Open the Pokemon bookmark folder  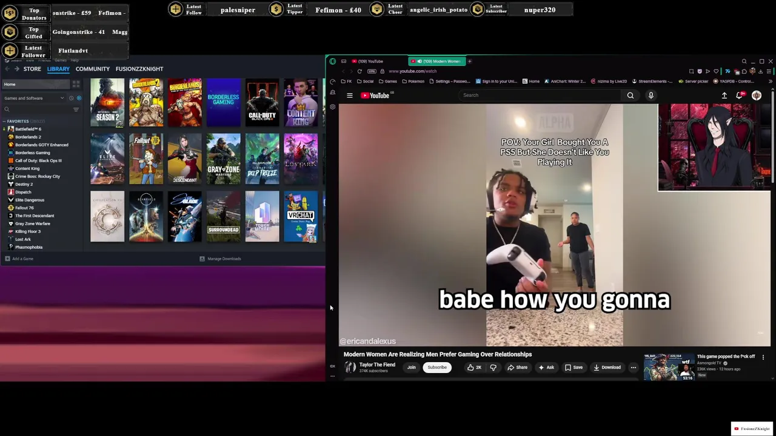pyautogui.click(x=412, y=81)
